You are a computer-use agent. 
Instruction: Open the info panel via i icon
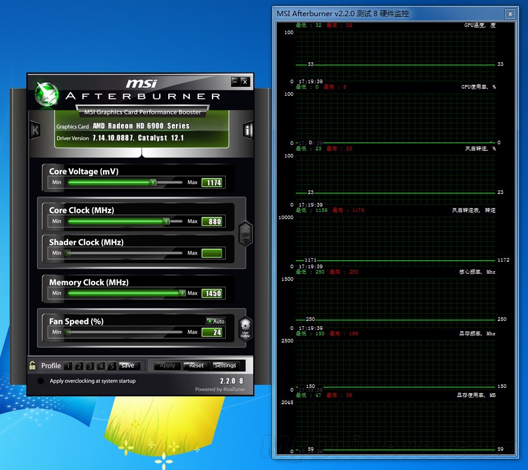[248, 130]
